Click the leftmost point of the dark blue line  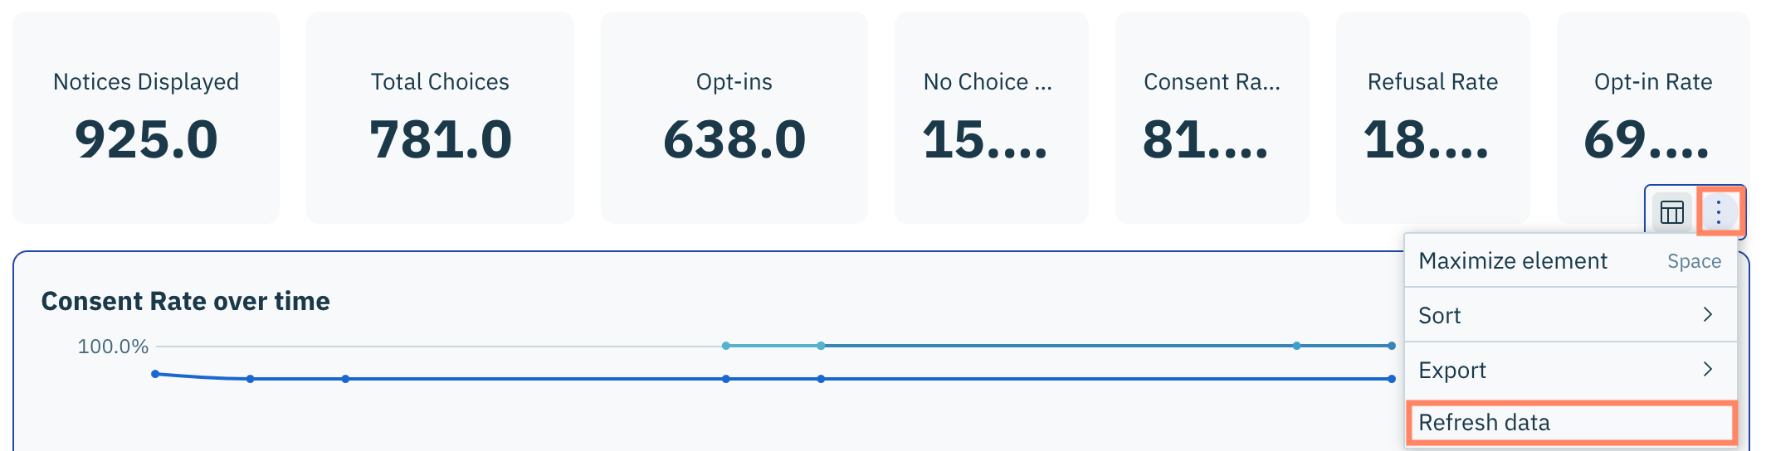pos(155,374)
